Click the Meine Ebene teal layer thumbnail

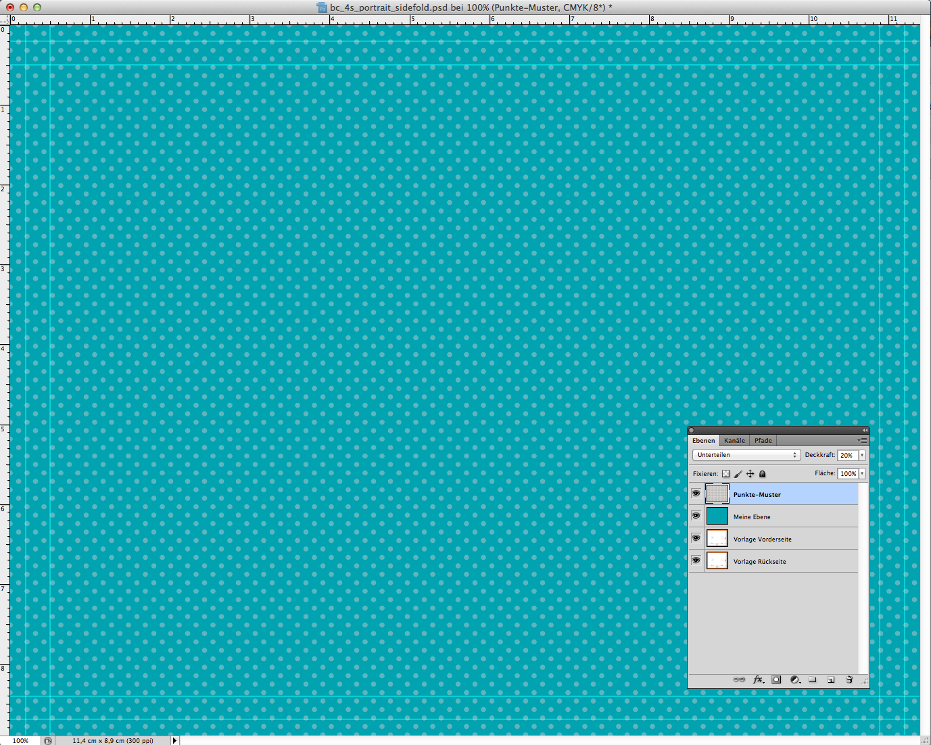tap(717, 516)
